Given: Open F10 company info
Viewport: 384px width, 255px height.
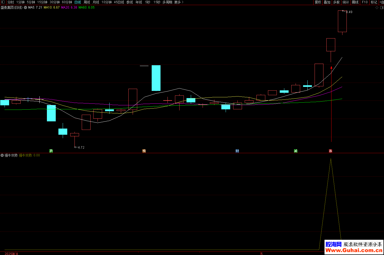Looking at the screenshot, I should [x=365, y=2].
